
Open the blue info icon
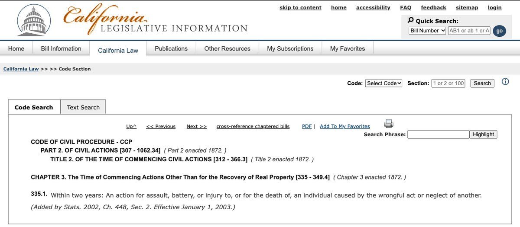tap(505, 82)
